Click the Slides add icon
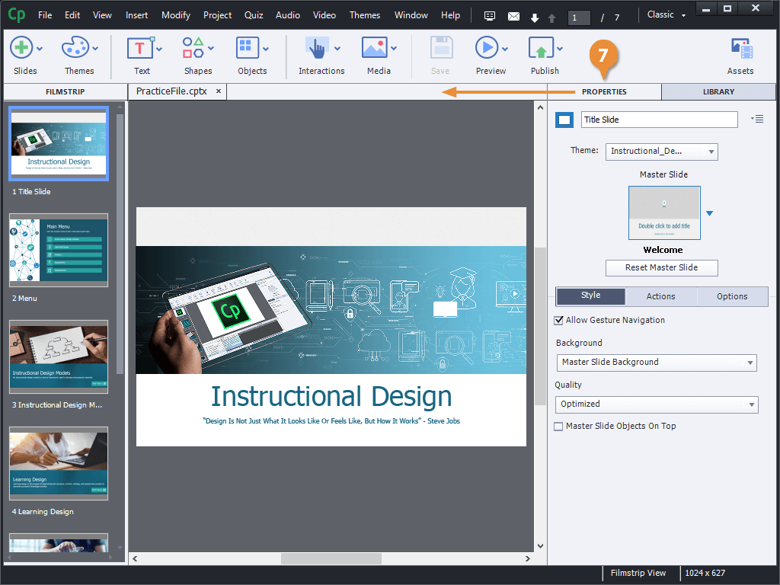The height and width of the screenshot is (585, 780). pos(21,48)
